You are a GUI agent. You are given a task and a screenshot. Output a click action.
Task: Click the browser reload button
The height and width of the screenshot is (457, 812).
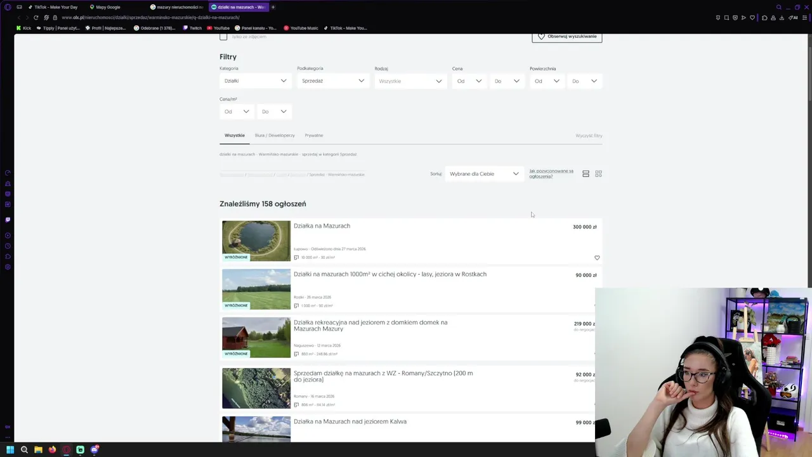click(36, 17)
